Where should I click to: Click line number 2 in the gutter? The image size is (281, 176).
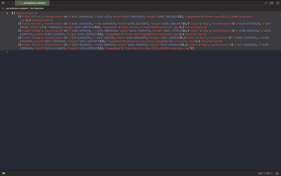point(7,52)
